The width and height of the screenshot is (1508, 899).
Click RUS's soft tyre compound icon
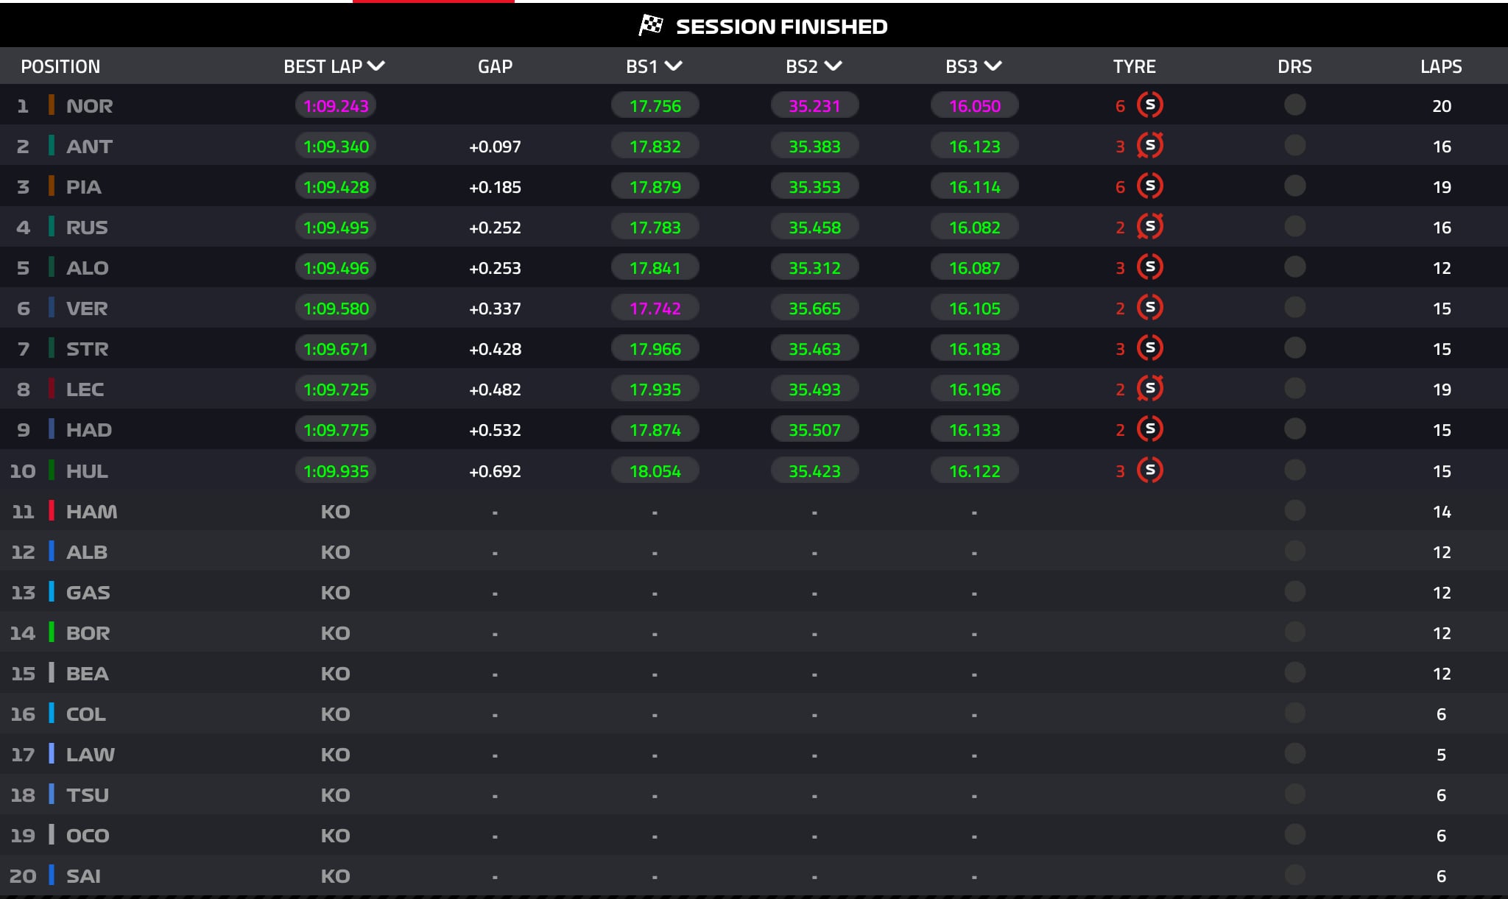(1149, 227)
